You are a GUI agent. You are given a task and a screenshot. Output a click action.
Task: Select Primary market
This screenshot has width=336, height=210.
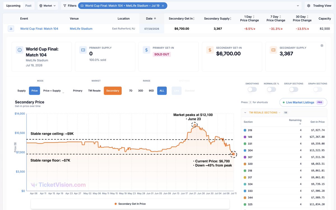tap(78, 91)
